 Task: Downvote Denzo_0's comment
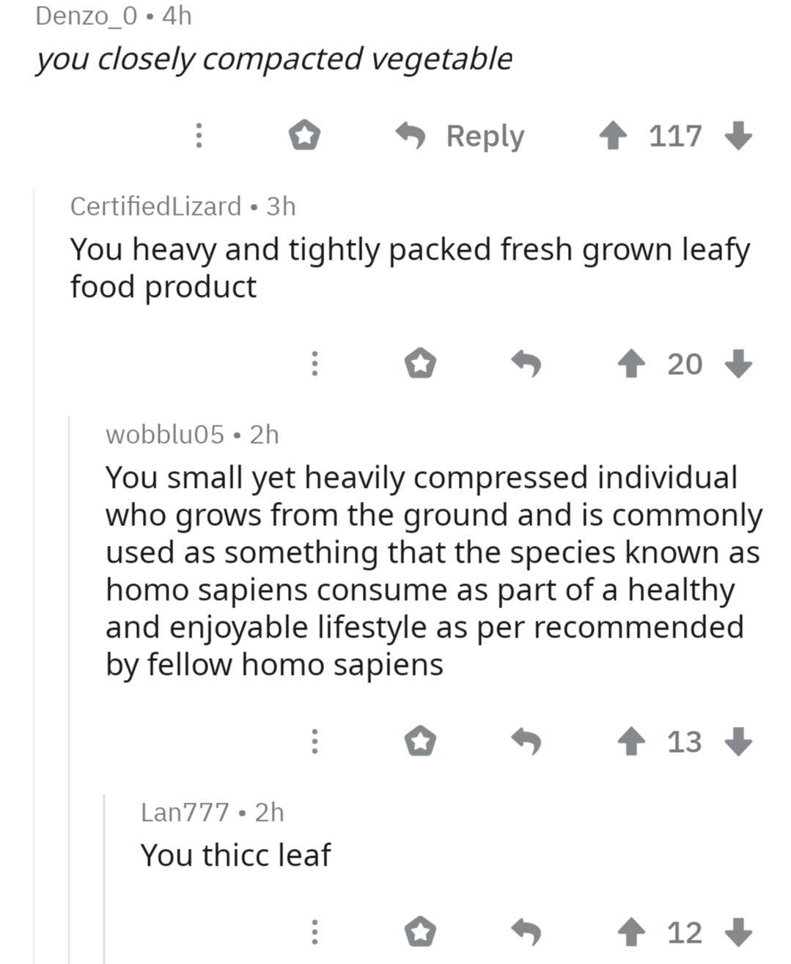tap(738, 136)
